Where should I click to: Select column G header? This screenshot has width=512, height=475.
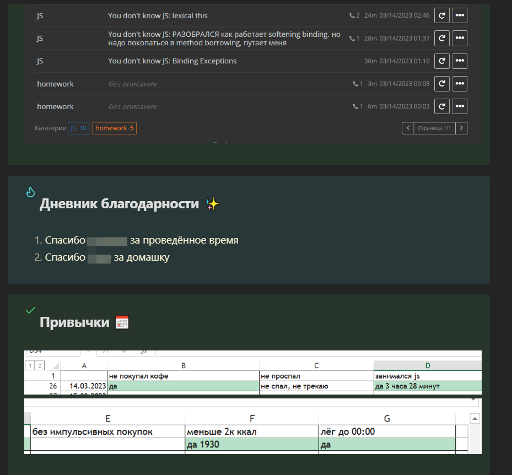[387, 419]
